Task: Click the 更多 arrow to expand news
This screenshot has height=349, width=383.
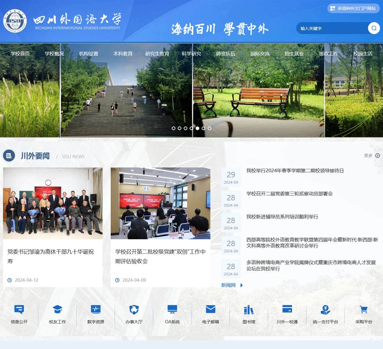Action: (377, 156)
